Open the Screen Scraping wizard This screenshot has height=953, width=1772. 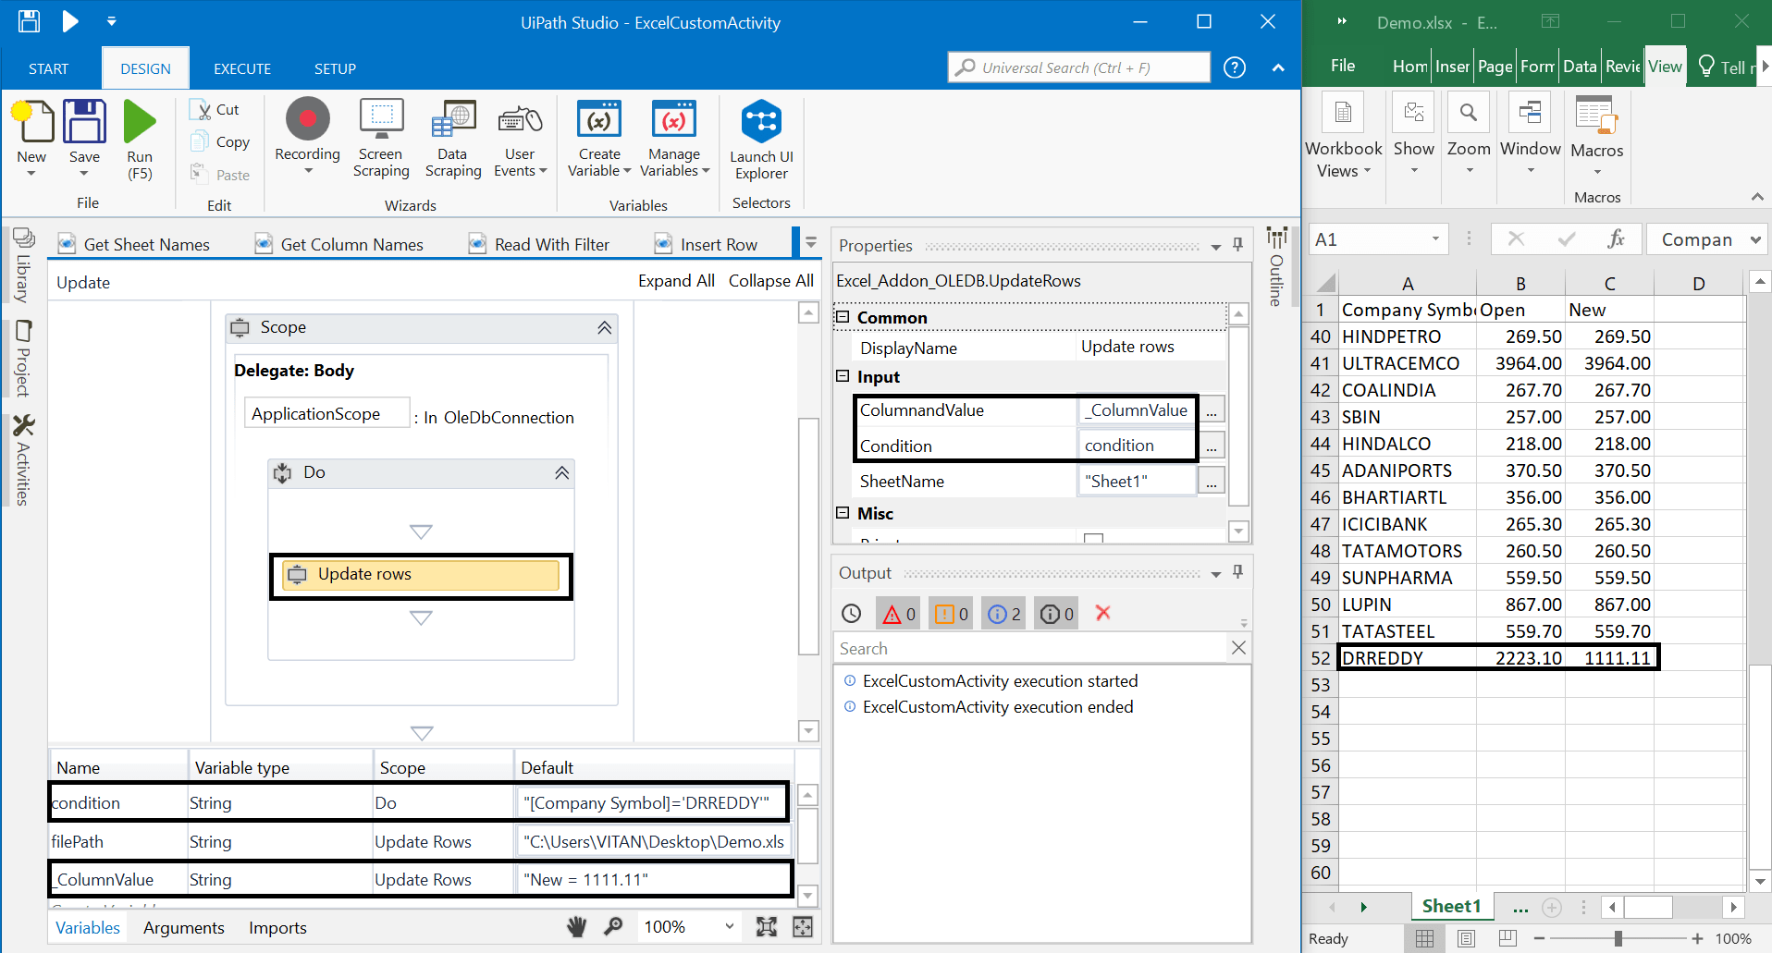pos(381,137)
